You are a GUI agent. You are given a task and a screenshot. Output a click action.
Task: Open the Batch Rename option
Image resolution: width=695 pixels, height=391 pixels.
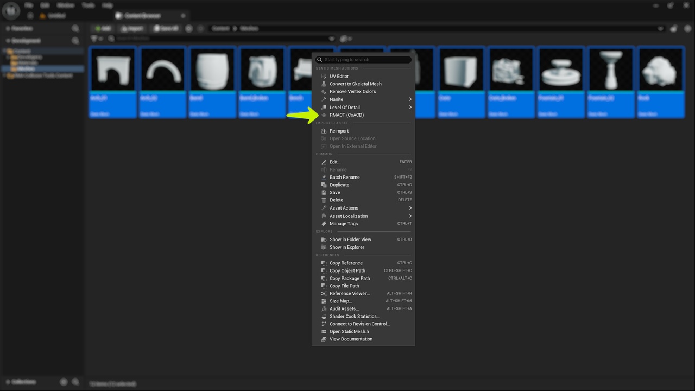(363, 177)
